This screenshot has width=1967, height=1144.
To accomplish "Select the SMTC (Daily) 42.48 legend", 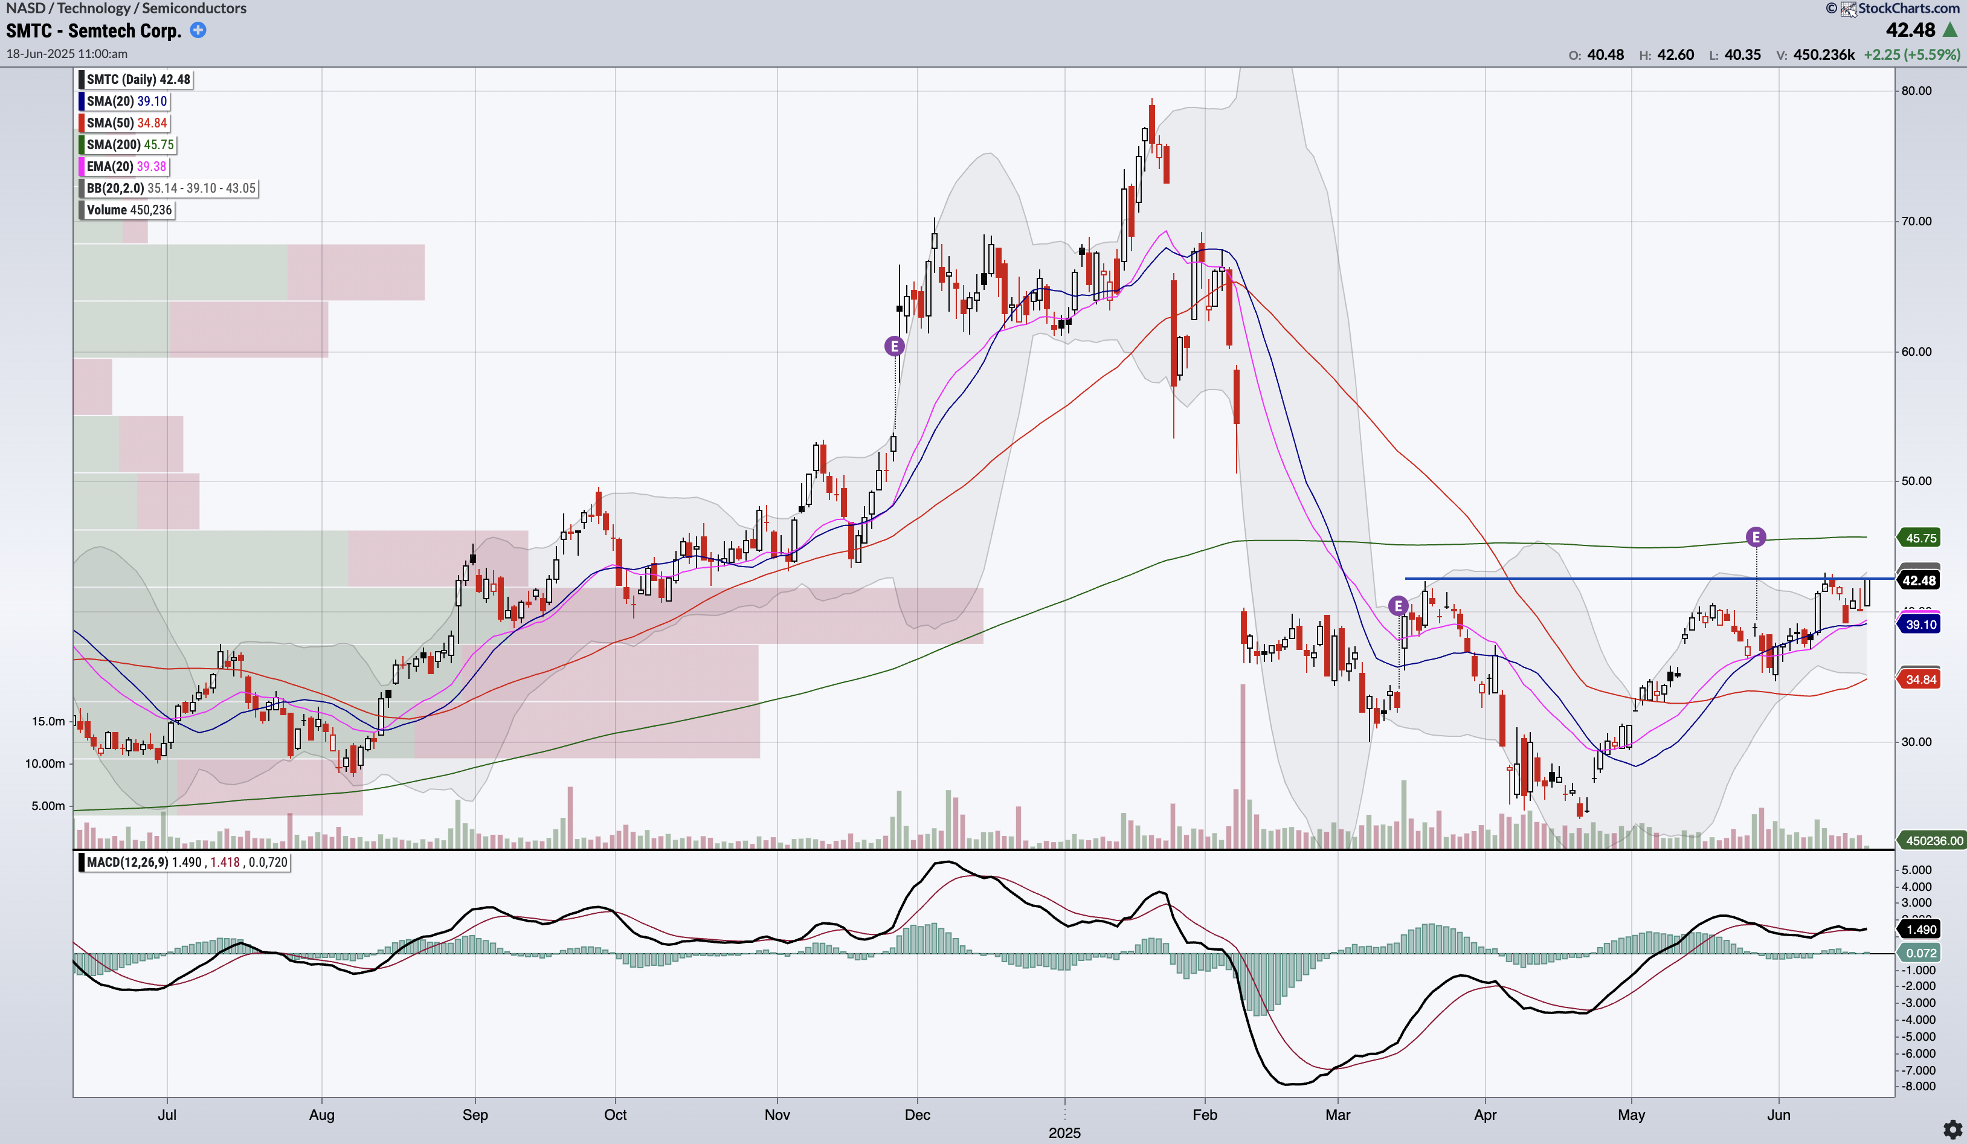I will (x=135, y=80).
